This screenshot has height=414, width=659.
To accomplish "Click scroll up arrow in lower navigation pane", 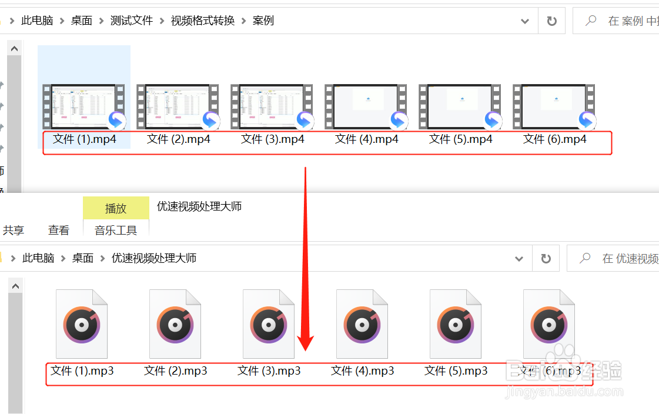I will click(15, 286).
